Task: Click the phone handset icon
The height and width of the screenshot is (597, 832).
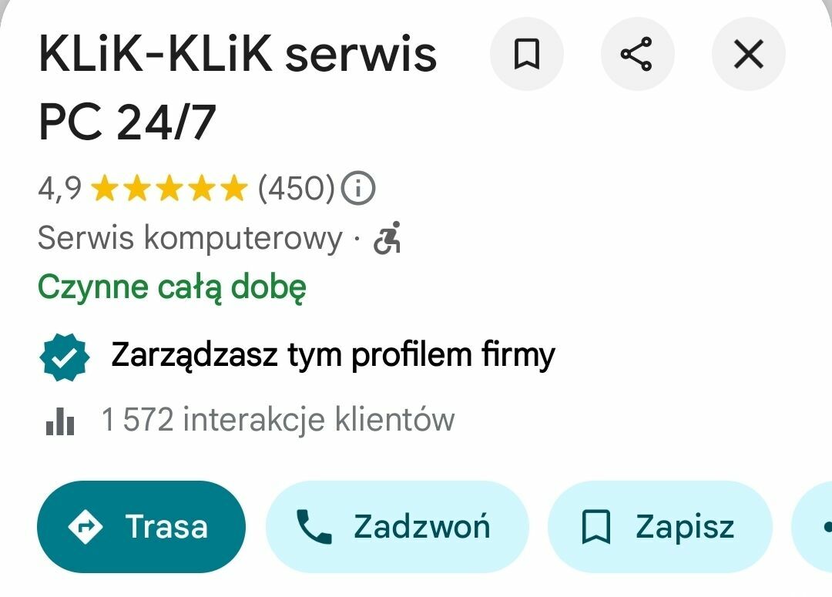Action: click(314, 526)
